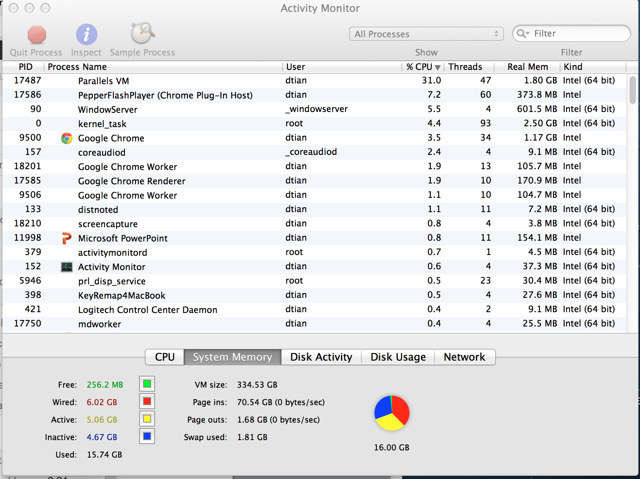Screen dimensions: 640x479
Task: Click the red Wired memory color swatch
Action: pyautogui.click(x=147, y=401)
